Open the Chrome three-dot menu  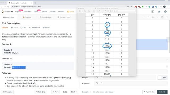[168, 7]
